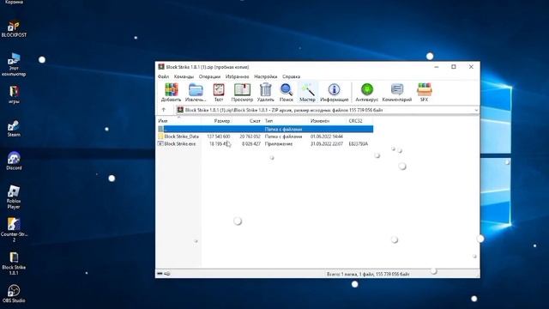The height and width of the screenshot is (309, 549).
Task: Open the Настройки menu
Action: 265,76
